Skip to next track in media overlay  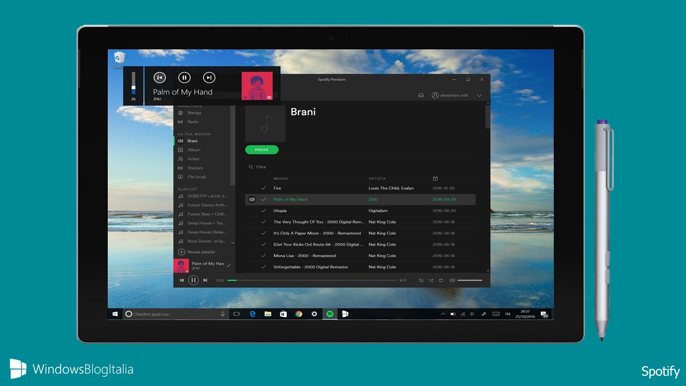(x=210, y=78)
